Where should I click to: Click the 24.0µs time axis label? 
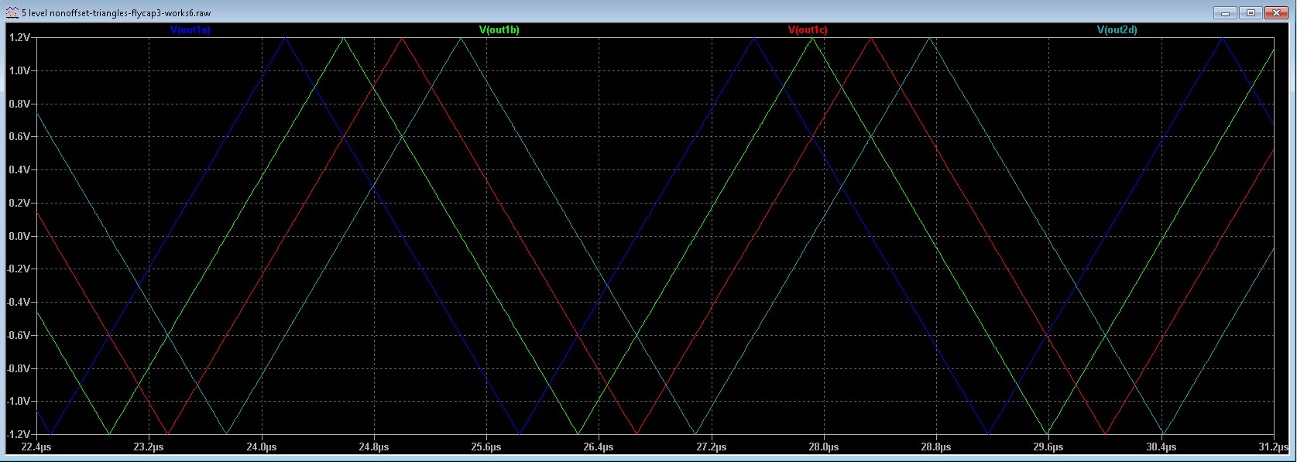[x=261, y=447]
